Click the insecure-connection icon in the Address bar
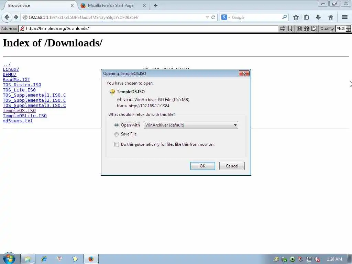 point(22,29)
